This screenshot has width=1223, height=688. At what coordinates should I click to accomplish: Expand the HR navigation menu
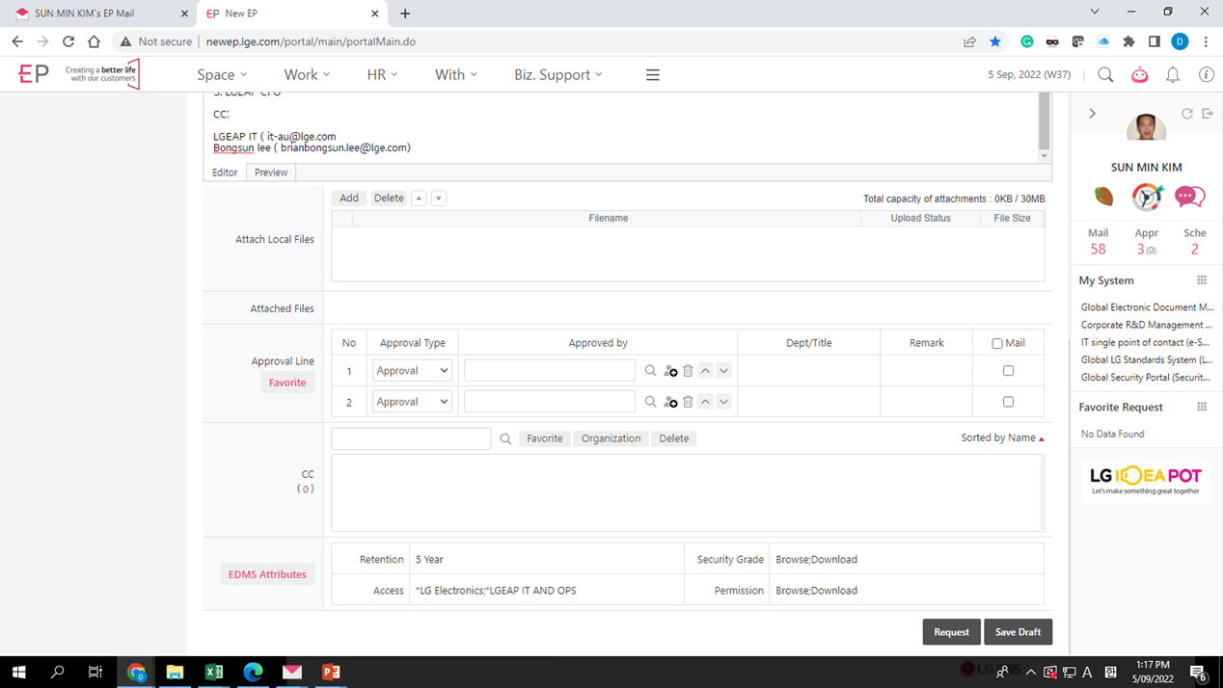(382, 75)
